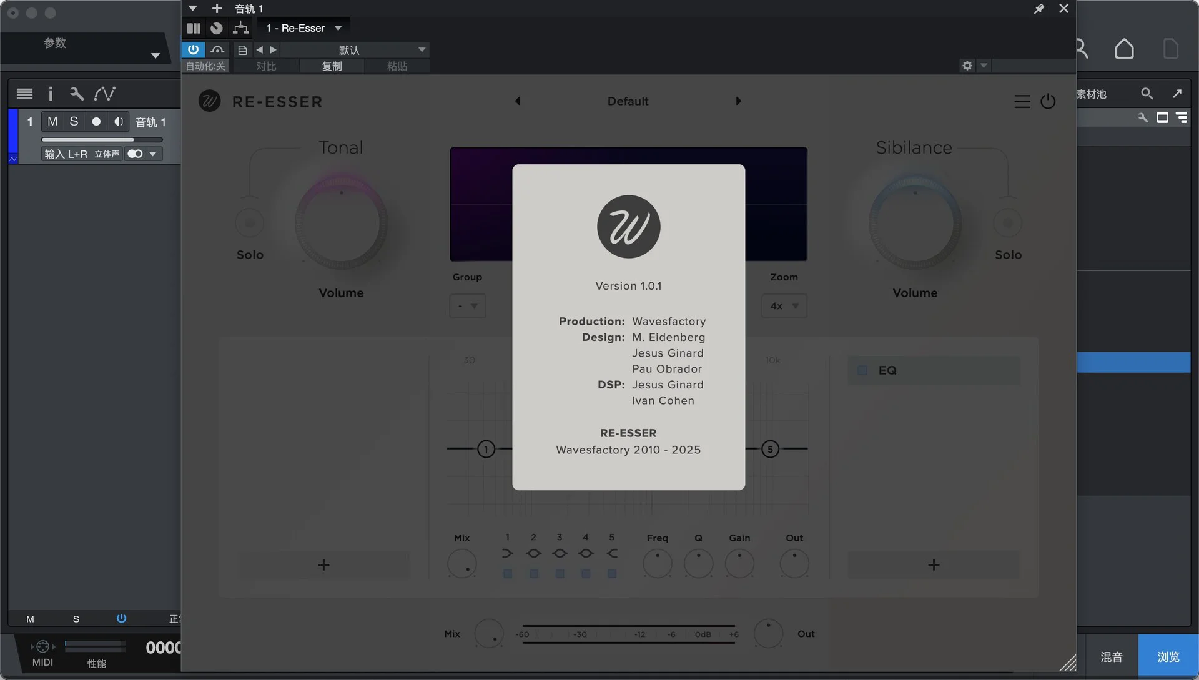Open the Zoom 4x dropdown

(784, 306)
